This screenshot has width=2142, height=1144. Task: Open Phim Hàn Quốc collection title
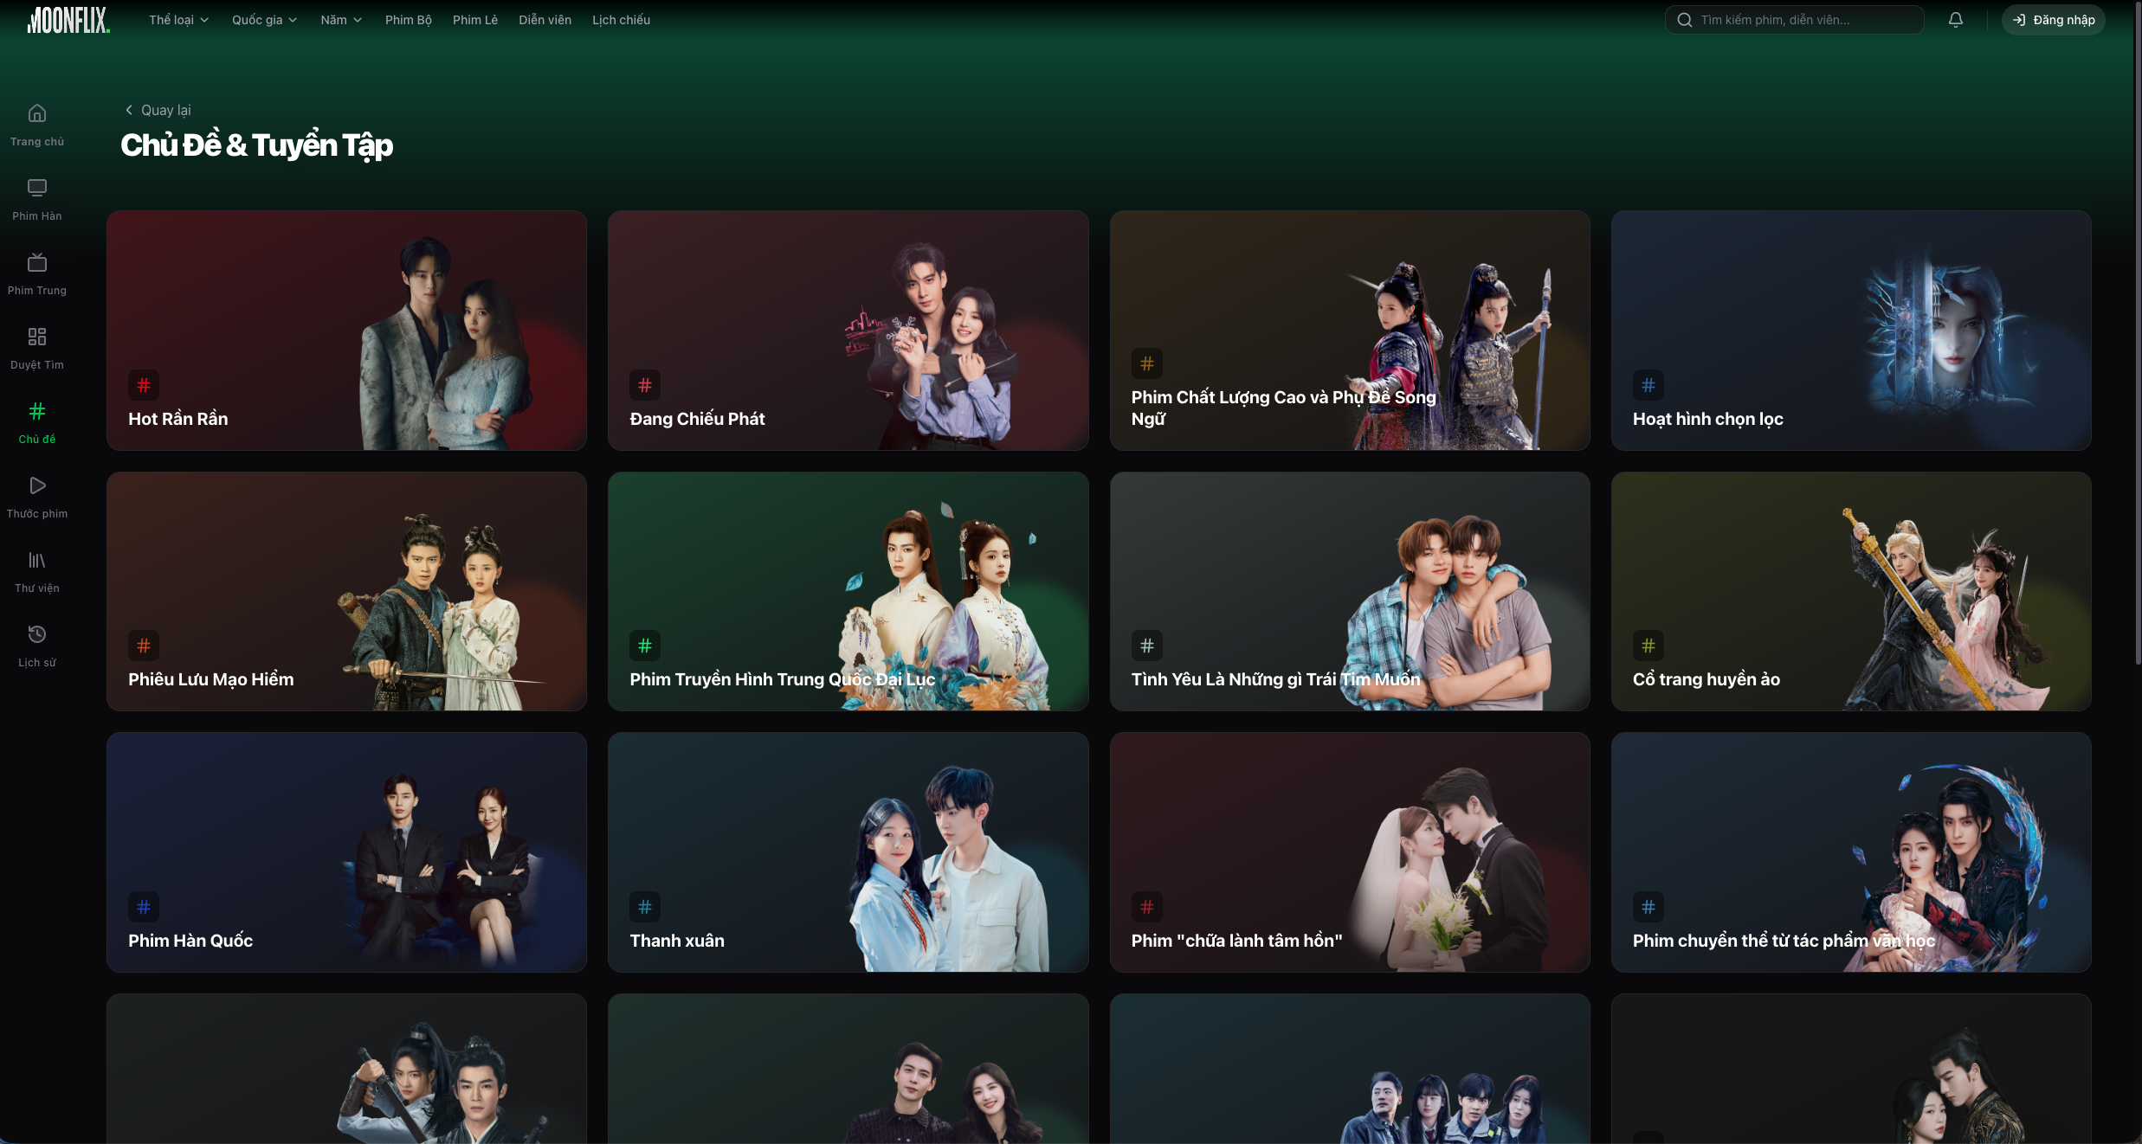click(x=190, y=941)
